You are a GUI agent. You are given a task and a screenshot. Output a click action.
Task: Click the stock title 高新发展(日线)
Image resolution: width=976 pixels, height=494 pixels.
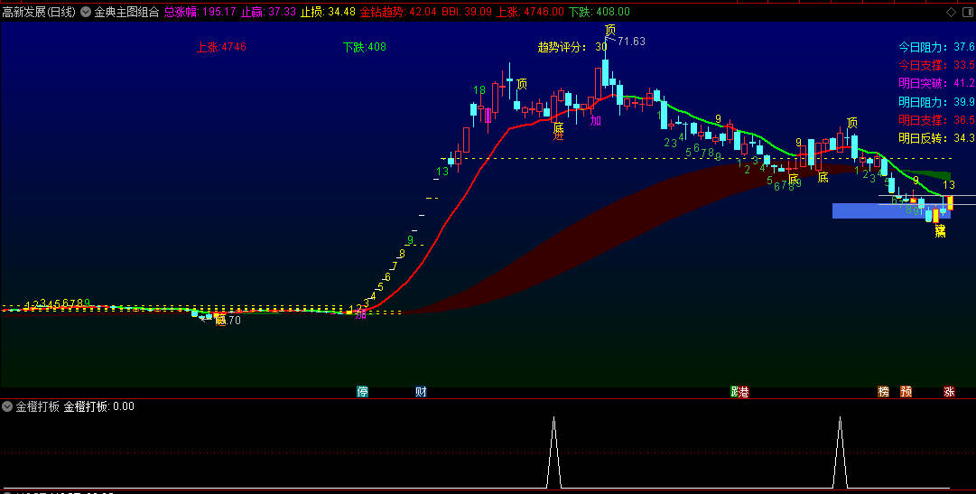(x=39, y=12)
